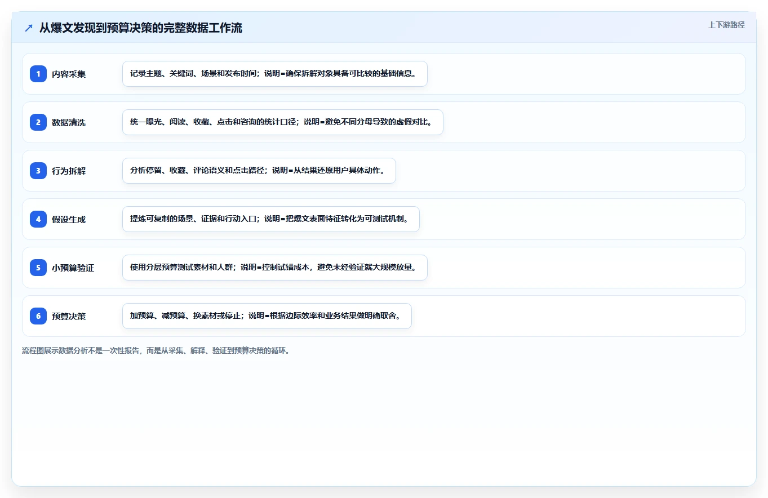
Task: Select the 行为拆解 step label
Action: click(x=69, y=171)
